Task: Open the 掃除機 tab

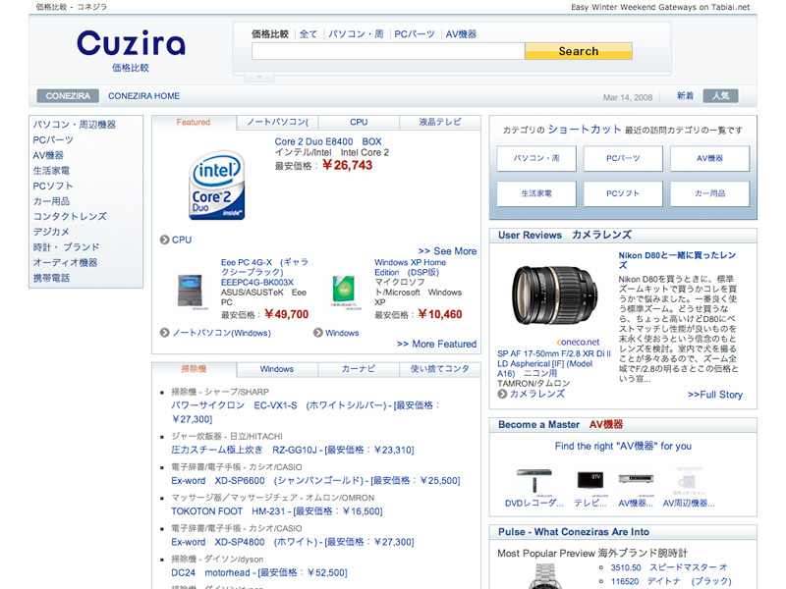Action: point(194,369)
